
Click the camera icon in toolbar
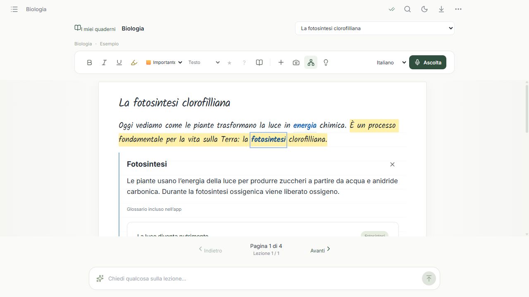tap(296, 62)
